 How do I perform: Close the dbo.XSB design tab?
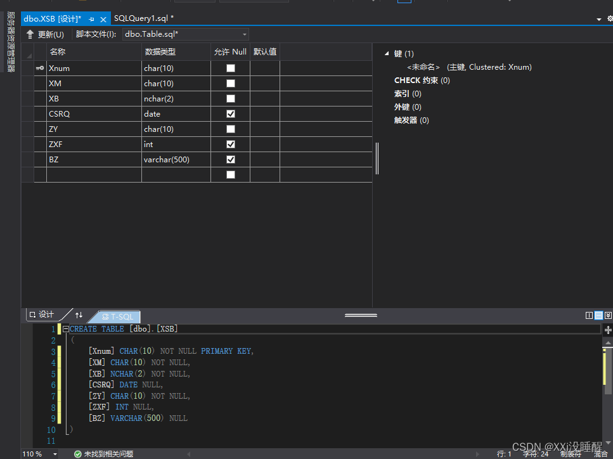coord(103,19)
